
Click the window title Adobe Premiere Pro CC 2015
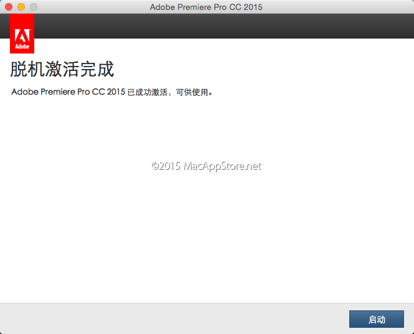point(206,7)
